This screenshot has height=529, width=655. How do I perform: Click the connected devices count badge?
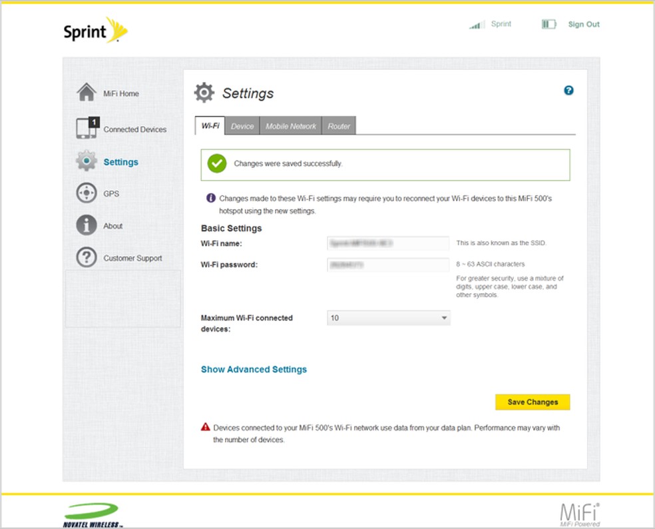point(94,122)
